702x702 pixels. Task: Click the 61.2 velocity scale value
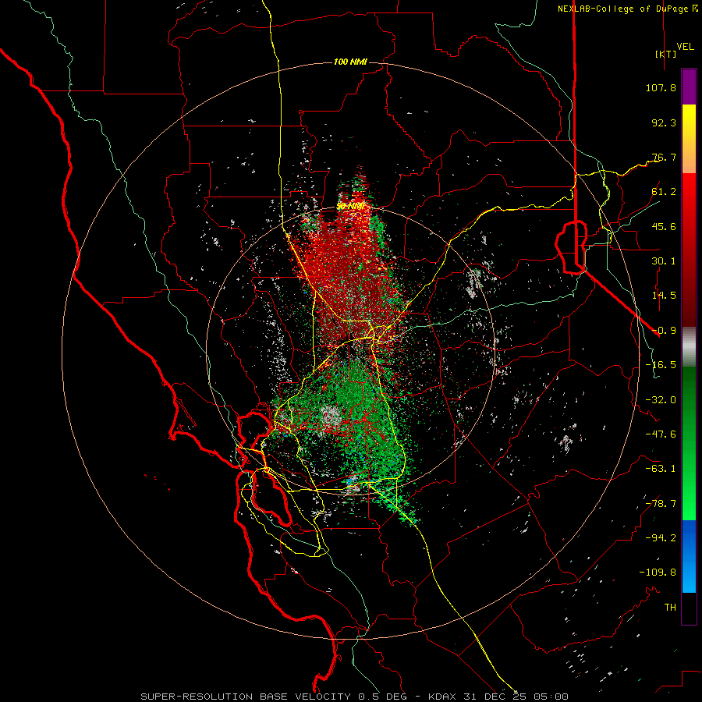coord(664,192)
